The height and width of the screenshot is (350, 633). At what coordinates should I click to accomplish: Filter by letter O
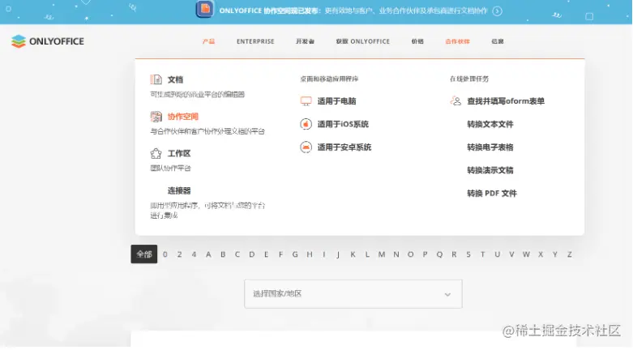click(411, 254)
